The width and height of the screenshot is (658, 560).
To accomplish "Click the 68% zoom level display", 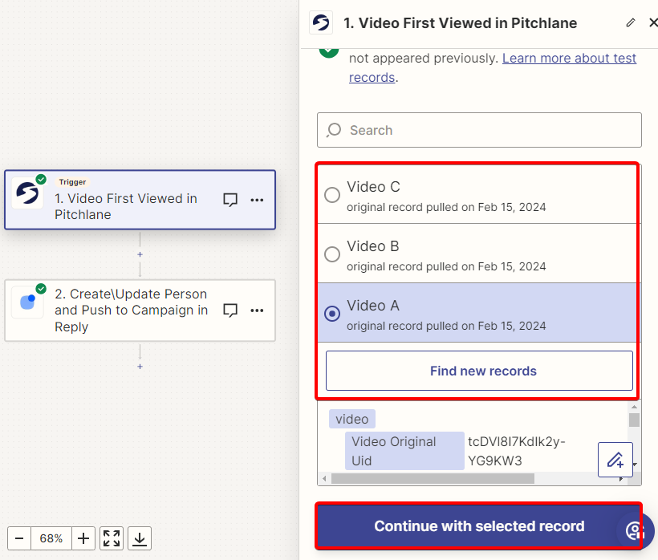I will (x=51, y=538).
